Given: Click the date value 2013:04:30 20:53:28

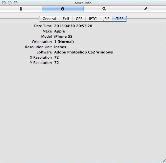Looking at the screenshot, I should pos(73,26).
